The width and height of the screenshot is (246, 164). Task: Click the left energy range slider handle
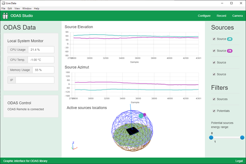[x=211, y=138]
